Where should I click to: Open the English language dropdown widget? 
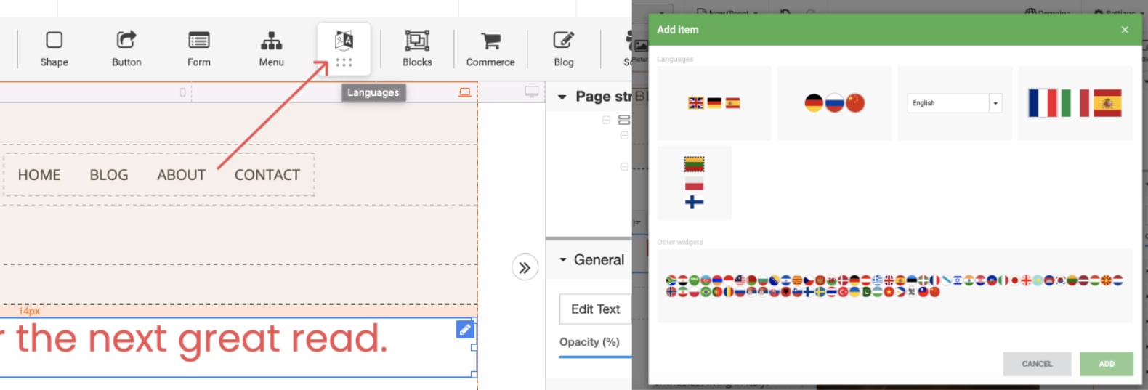tap(955, 103)
